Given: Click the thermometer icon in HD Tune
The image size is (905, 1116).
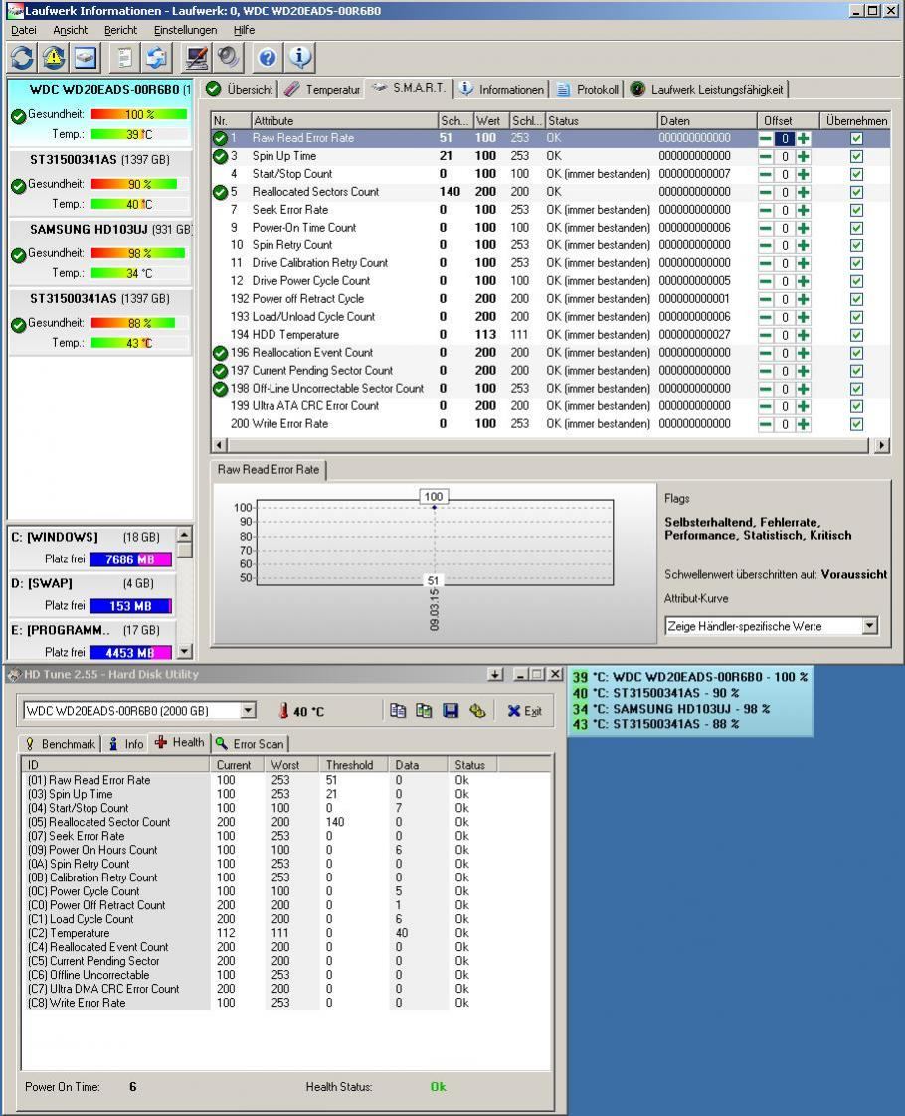Looking at the screenshot, I should tap(283, 711).
